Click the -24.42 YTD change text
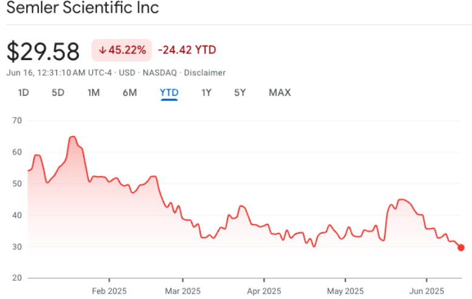The height and width of the screenshot is (299, 472). point(187,50)
